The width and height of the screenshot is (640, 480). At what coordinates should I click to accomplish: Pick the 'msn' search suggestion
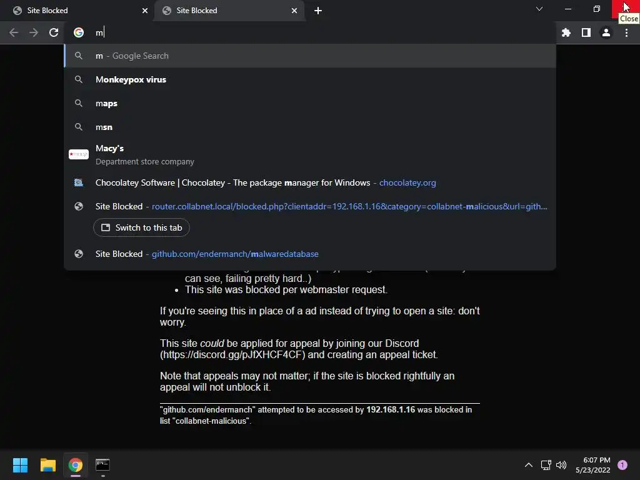click(x=310, y=127)
